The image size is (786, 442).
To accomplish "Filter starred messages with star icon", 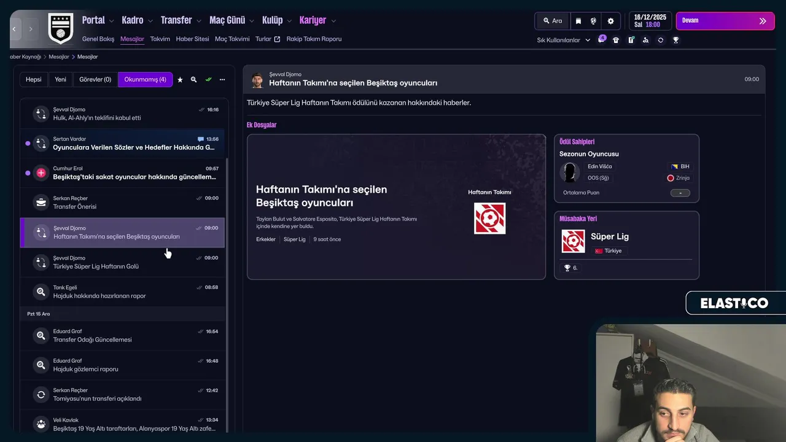I will [x=180, y=80].
